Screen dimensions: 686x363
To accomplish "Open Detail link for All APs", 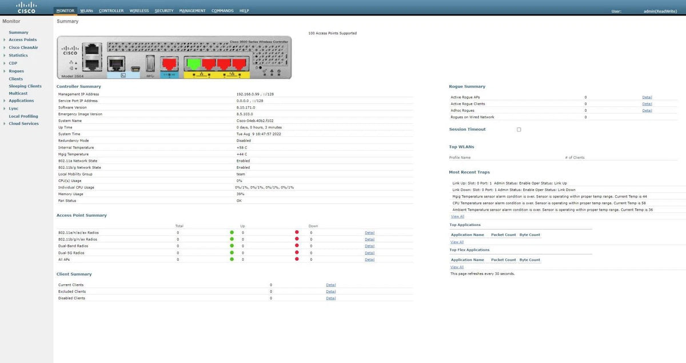I will [370, 259].
